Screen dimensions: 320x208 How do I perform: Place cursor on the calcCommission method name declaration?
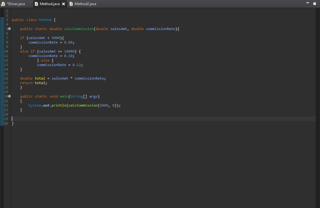tap(79, 29)
